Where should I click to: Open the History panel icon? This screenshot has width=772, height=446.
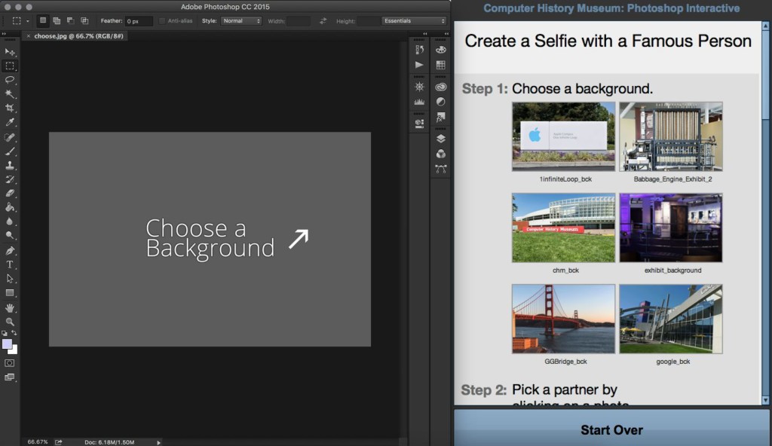(x=419, y=50)
